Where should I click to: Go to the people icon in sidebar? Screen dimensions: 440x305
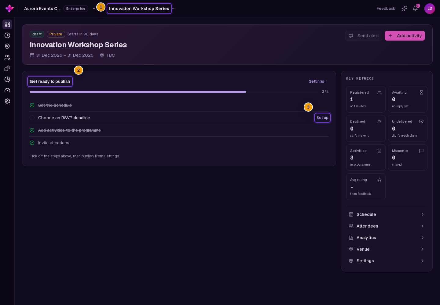[7, 57]
